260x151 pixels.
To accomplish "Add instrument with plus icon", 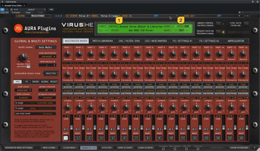I will [x=2, y=2].
